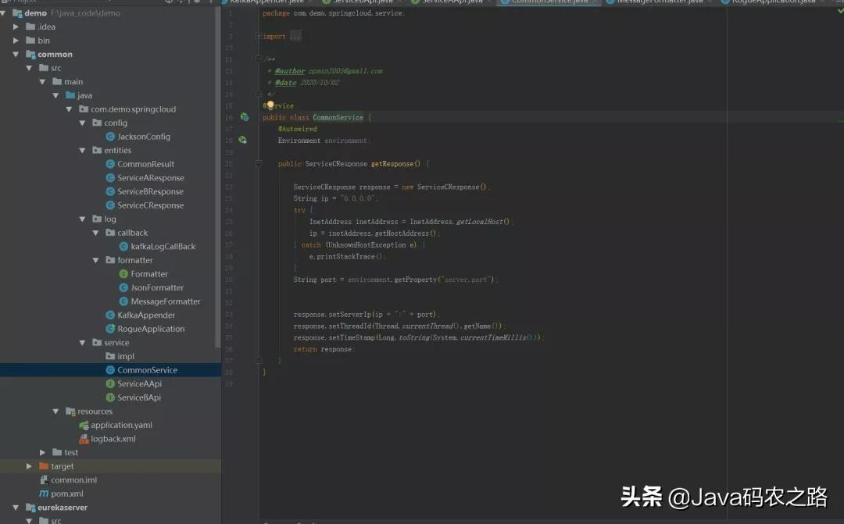
Task: Toggle the fold marker on the Javadoc comment
Action: pyautogui.click(x=259, y=59)
